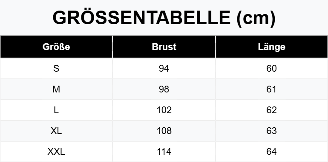328x162 pixels.
Task: Click the GRÖSSENTABELLE (cm) title
Action: [164, 18]
